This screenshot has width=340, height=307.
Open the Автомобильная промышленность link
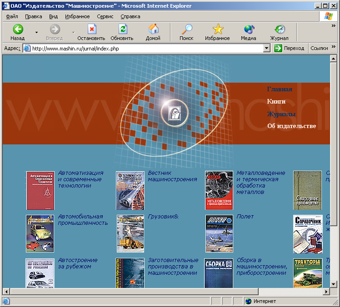83,220
